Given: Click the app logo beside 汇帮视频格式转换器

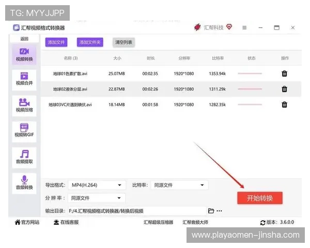Looking at the screenshot, I should [x=16, y=28].
